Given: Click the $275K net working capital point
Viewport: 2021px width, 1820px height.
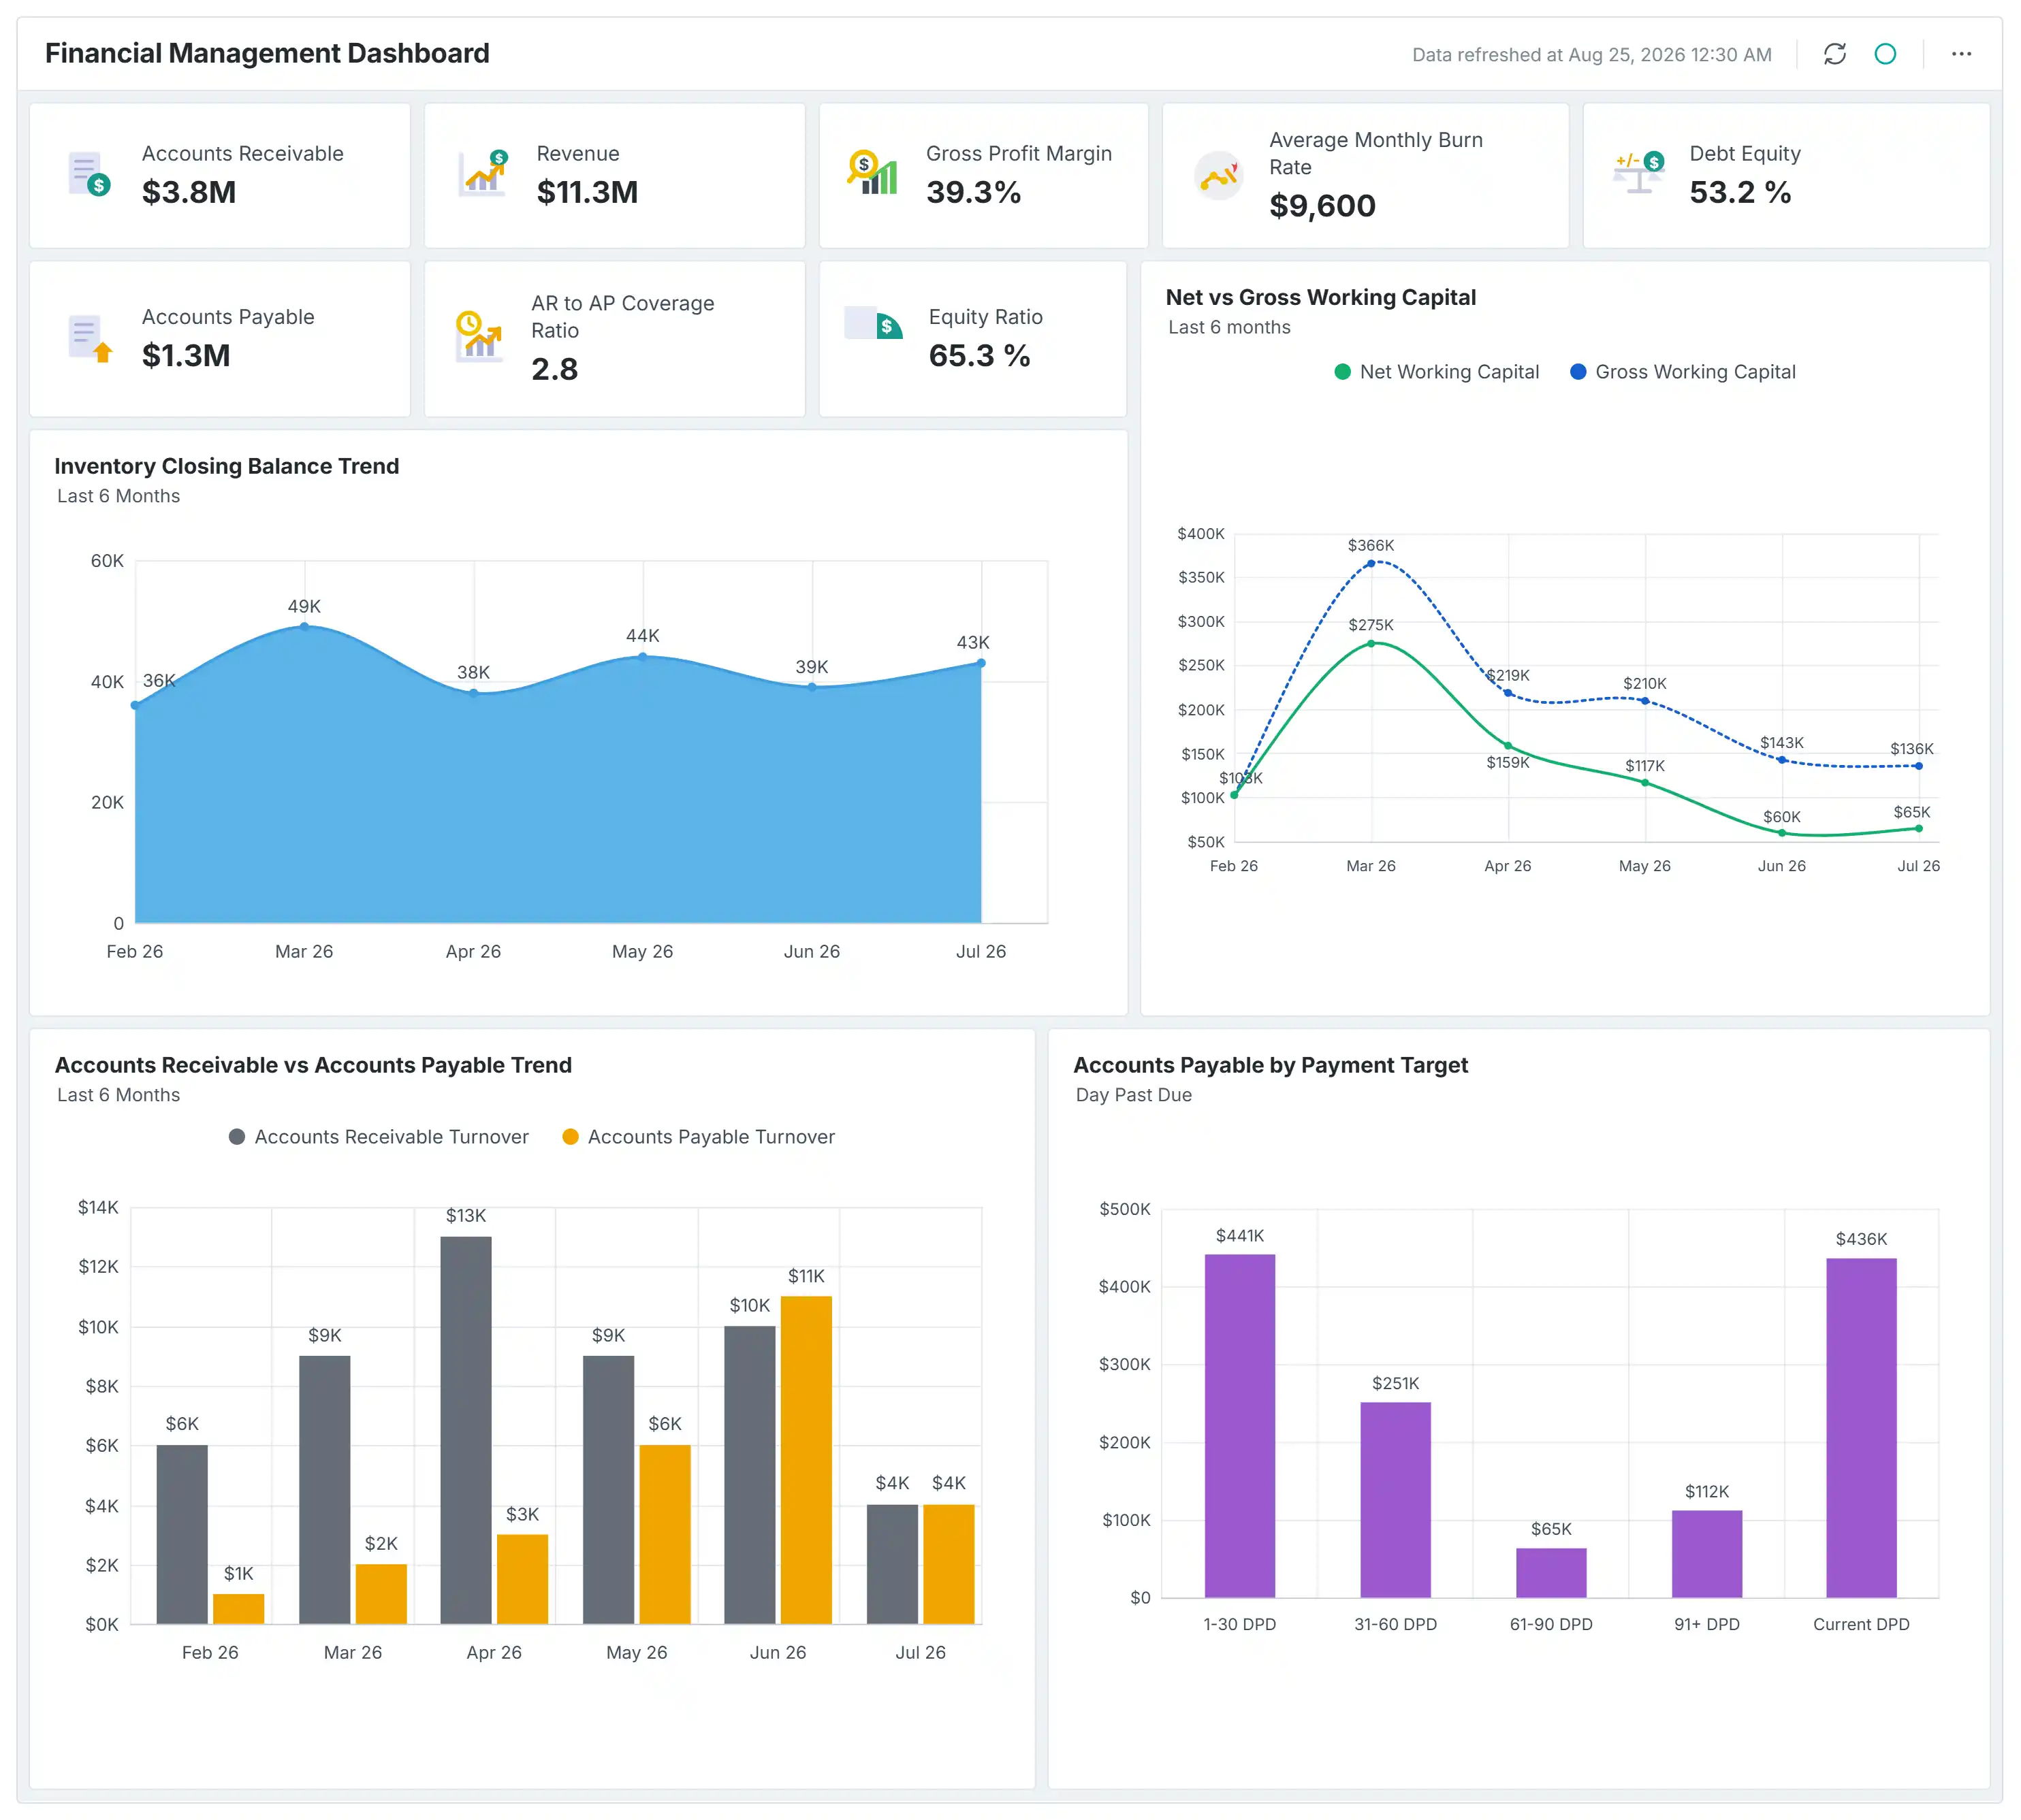Looking at the screenshot, I should (1371, 644).
